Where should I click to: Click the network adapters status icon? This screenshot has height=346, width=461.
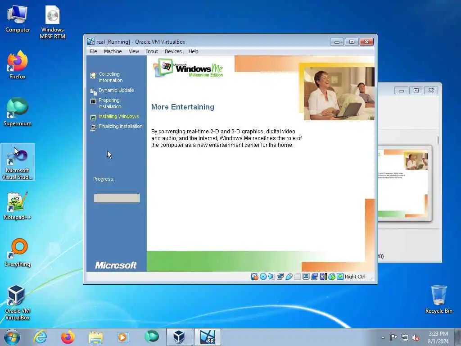pos(280,277)
